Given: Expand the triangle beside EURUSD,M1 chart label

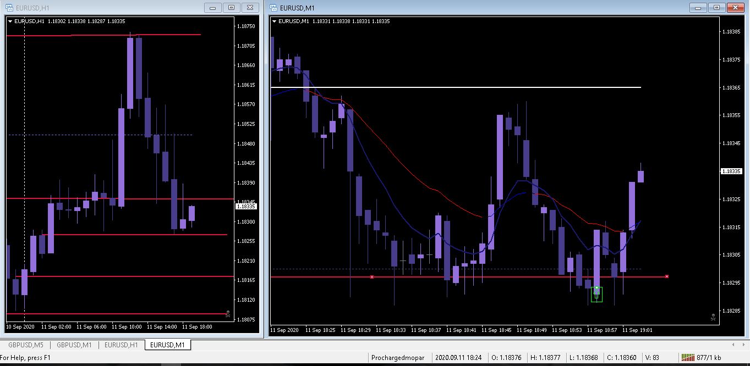Looking at the screenshot, I should (275, 21).
